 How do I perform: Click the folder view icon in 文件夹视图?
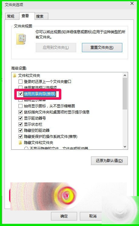(21, 39)
